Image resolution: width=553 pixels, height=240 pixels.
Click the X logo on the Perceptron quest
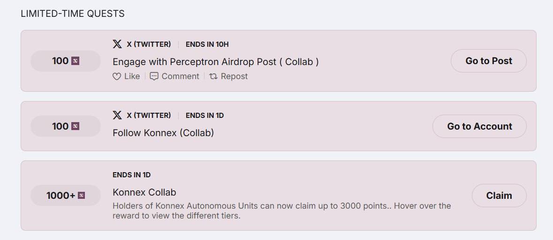click(117, 44)
